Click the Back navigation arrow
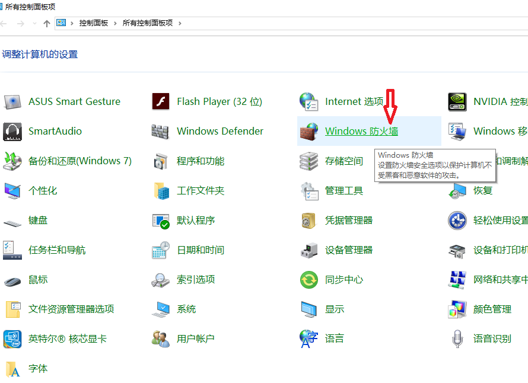 pos(4,23)
